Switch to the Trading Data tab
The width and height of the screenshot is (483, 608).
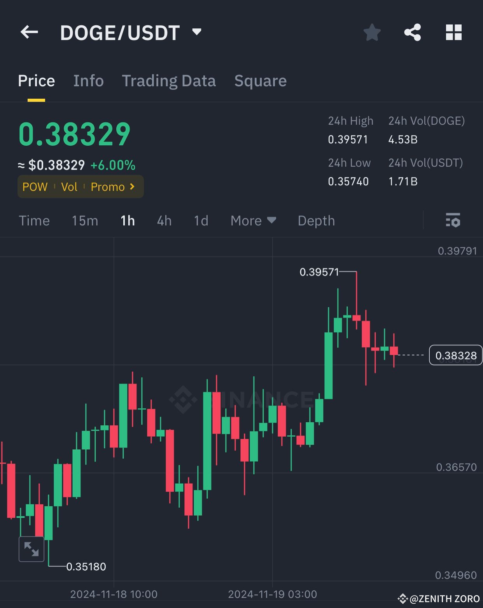pos(169,81)
